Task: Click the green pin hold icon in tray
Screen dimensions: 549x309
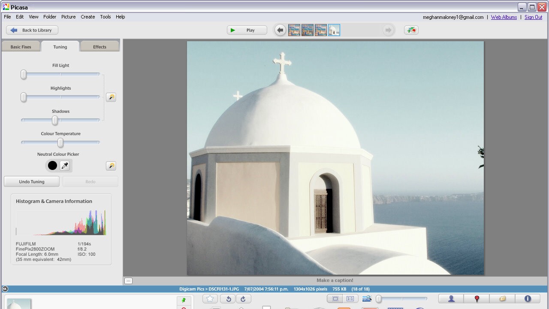Action: coord(184,300)
